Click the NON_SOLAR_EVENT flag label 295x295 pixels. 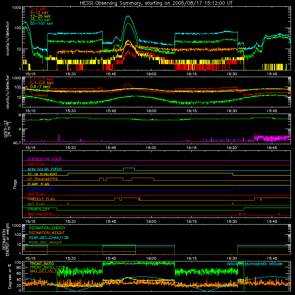click(x=45, y=169)
